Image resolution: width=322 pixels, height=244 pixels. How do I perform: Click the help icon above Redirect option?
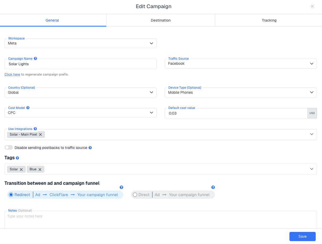pos(121,187)
